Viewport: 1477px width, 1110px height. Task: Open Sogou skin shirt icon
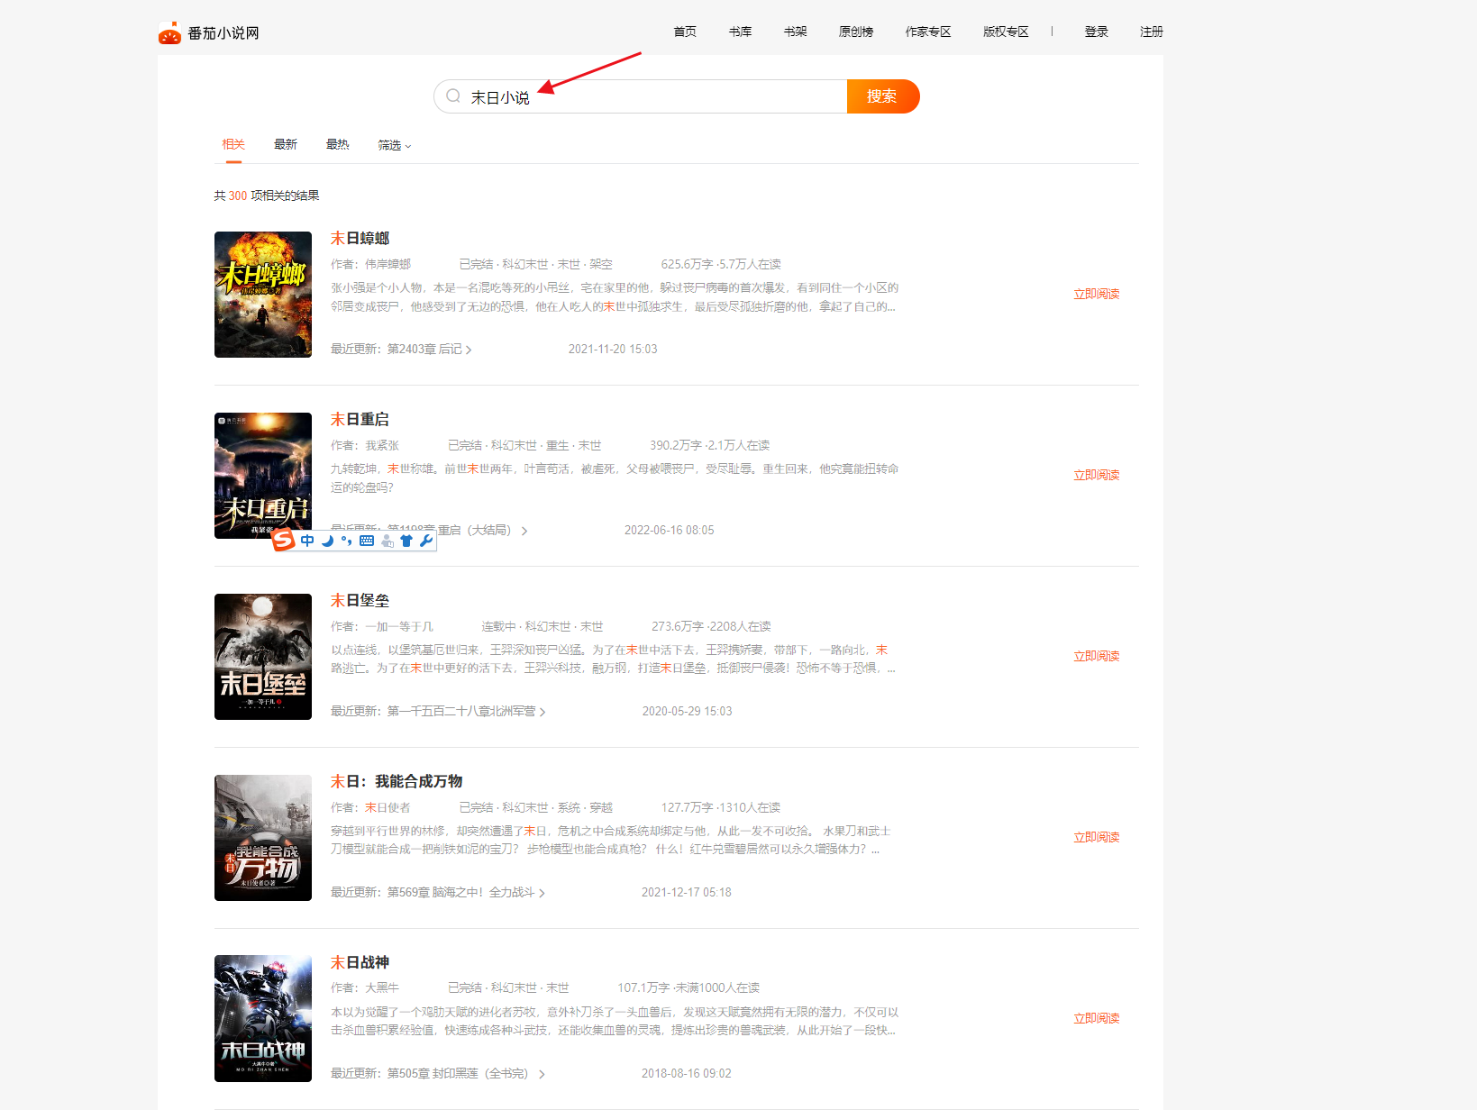(406, 541)
